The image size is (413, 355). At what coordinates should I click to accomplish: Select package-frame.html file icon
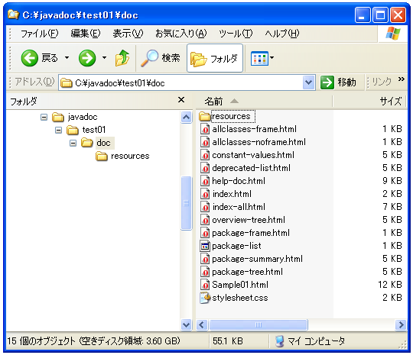(205, 233)
